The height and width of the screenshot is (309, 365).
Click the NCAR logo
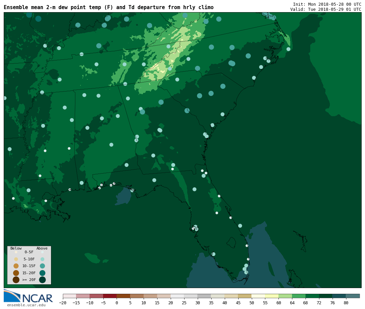pyautogui.click(x=28, y=296)
